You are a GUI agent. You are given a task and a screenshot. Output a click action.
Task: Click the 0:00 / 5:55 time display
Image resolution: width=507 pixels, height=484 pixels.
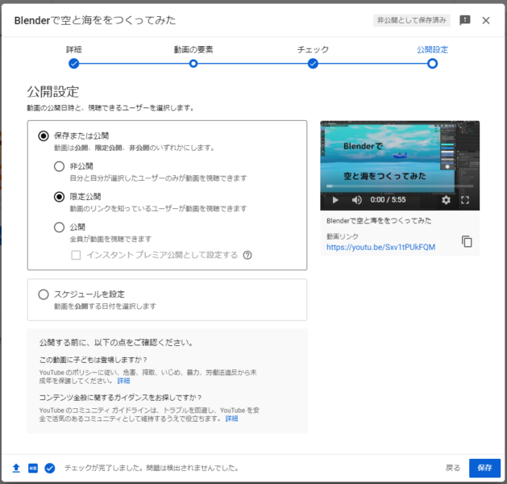pos(388,200)
